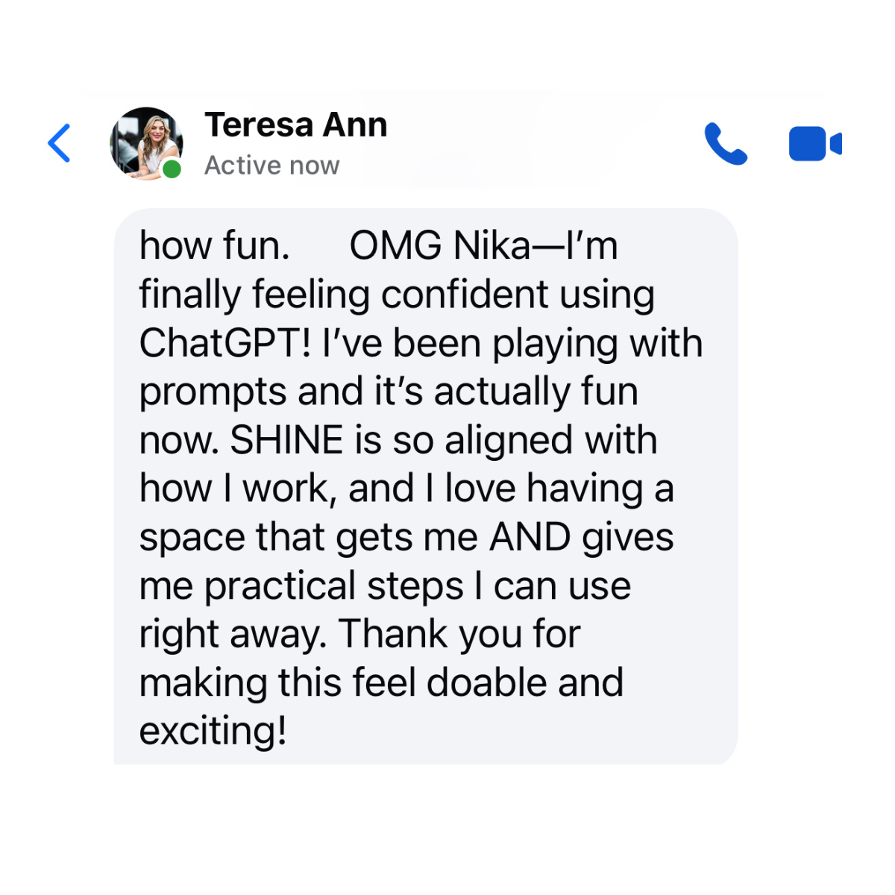Click 'me practical steps I can use' line
895x895 pixels.
[x=385, y=585]
